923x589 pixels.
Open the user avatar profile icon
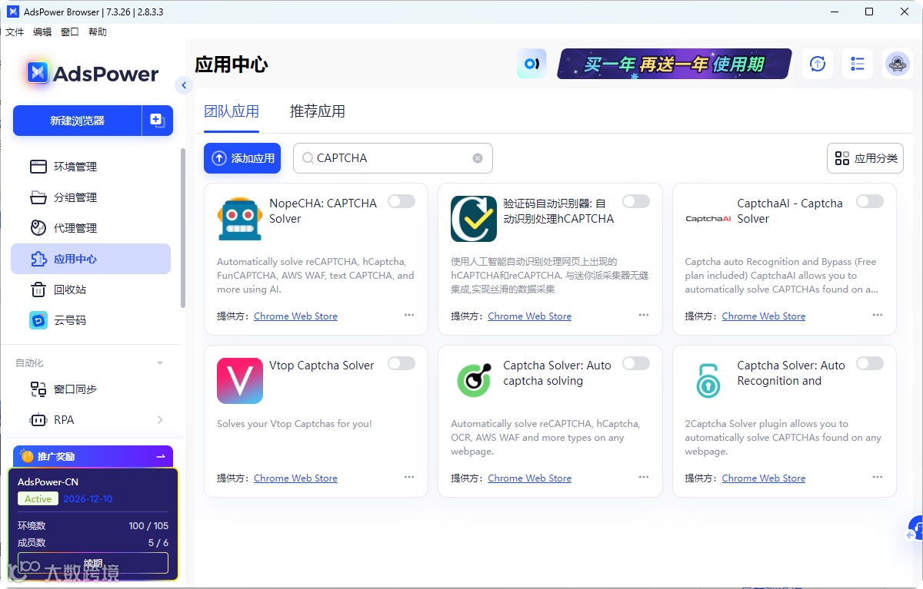898,64
